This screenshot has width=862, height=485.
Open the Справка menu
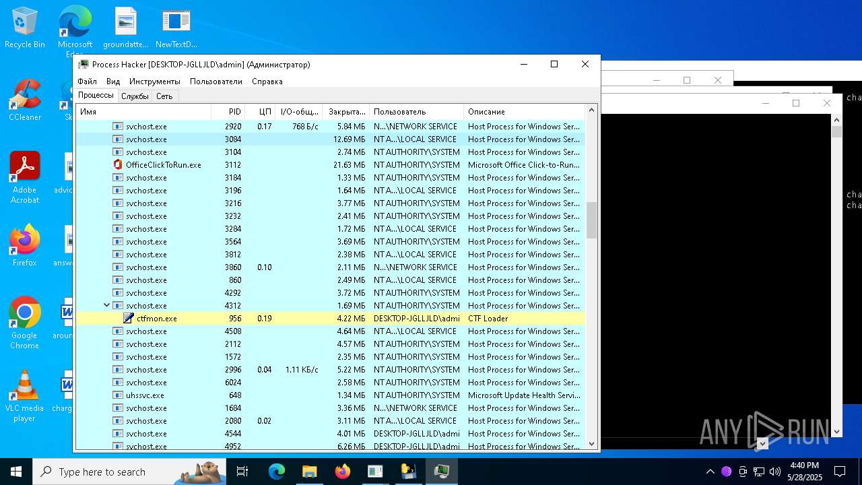coord(267,82)
